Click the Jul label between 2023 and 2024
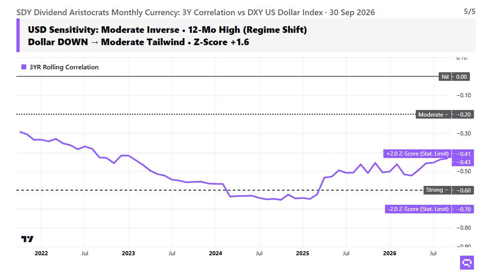This screenshot has width=492, height=277. (x=172, y=253)
